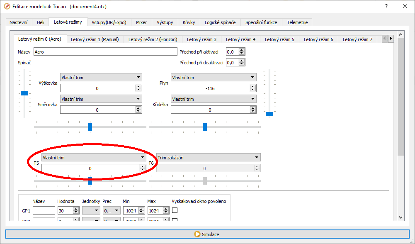Click the Směrovka horizontal trim slider handle
This screenshot has width=415, height=244.
coord(90,127)
